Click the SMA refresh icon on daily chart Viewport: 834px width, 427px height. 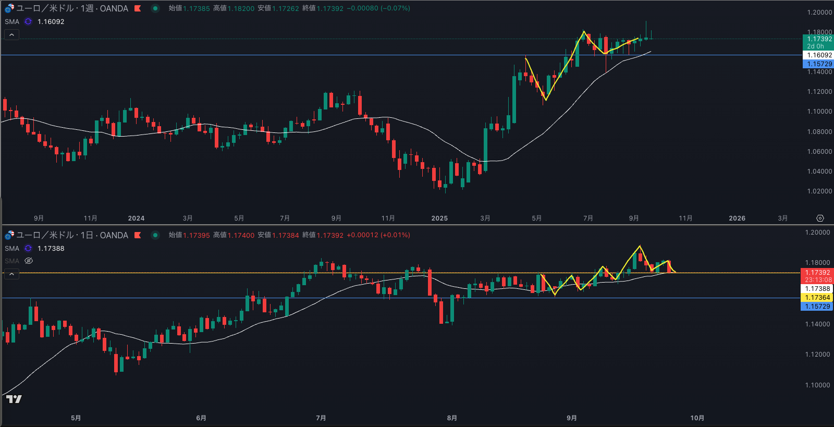point(28,248)
